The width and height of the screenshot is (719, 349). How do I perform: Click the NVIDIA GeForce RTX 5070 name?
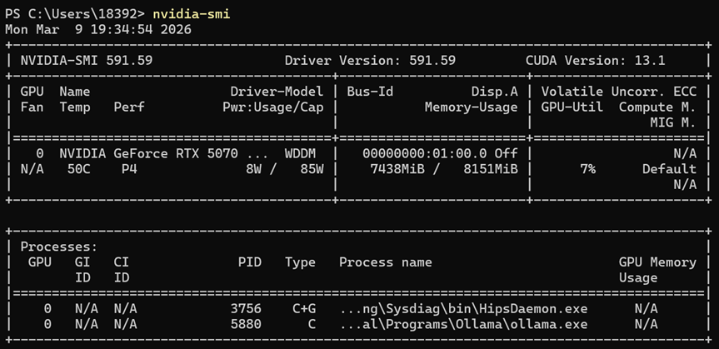[148, 153]
